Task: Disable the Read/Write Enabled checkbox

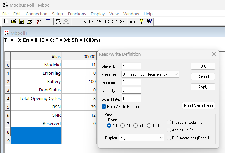Action: pos(104,107)
